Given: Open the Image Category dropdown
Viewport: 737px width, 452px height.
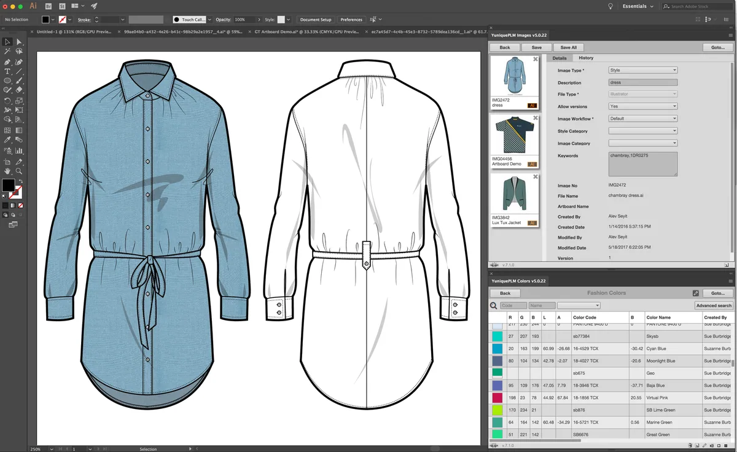Looking at the screenshot, I should point(642,143).
